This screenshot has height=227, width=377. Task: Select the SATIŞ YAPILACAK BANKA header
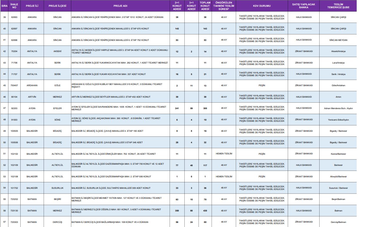click(304, 6)
